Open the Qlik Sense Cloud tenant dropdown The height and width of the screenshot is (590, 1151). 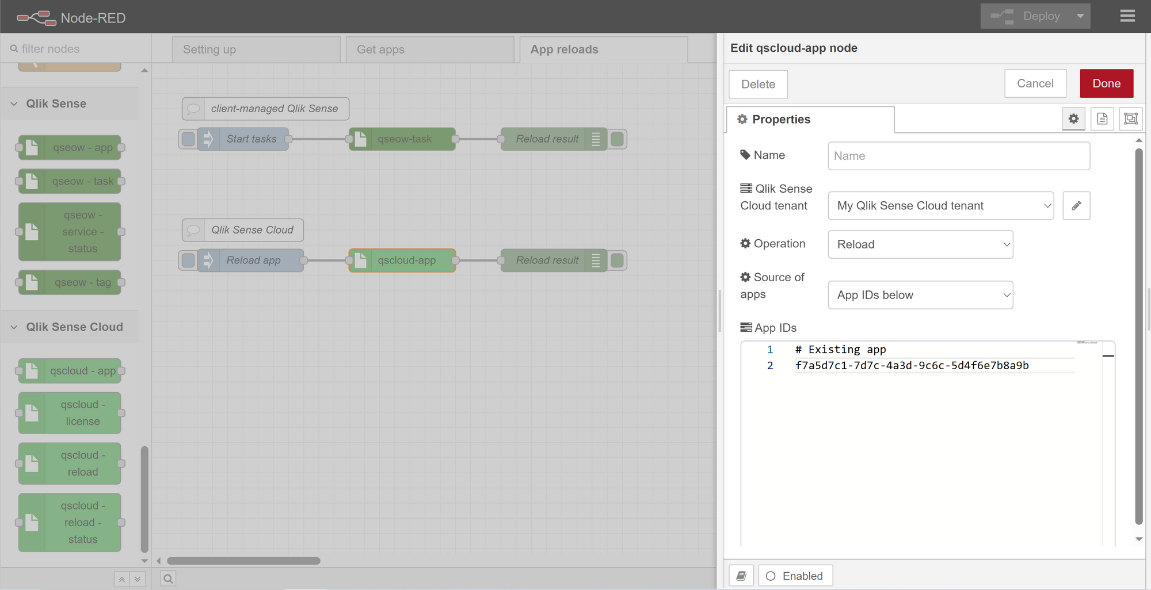[x=941, y=206]
